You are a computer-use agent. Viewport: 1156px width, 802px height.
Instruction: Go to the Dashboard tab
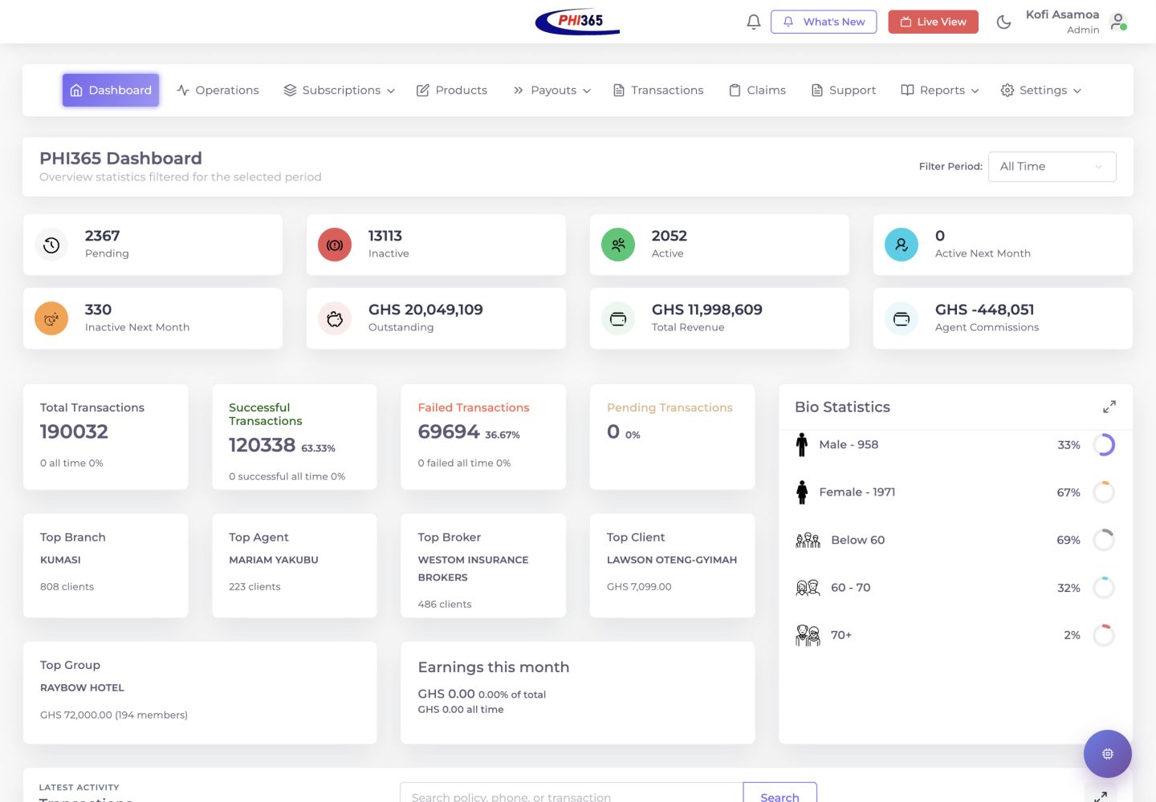(x=111, y=90)
